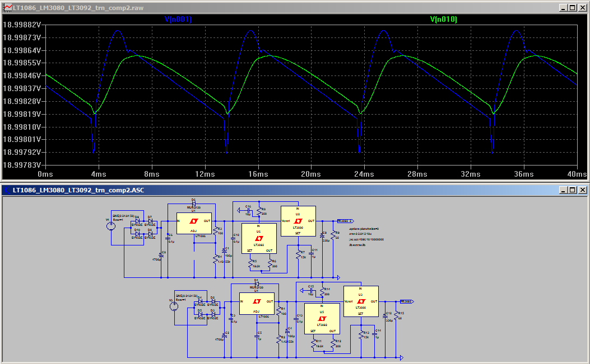This screenshot has width=590, height=364.
Task: Click the C2 4700µ capacitor
Action: (x=224, y=336)
